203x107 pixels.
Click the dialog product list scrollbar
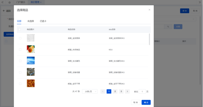149,39
